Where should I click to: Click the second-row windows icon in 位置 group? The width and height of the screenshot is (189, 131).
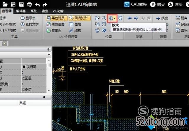(97, 24)
